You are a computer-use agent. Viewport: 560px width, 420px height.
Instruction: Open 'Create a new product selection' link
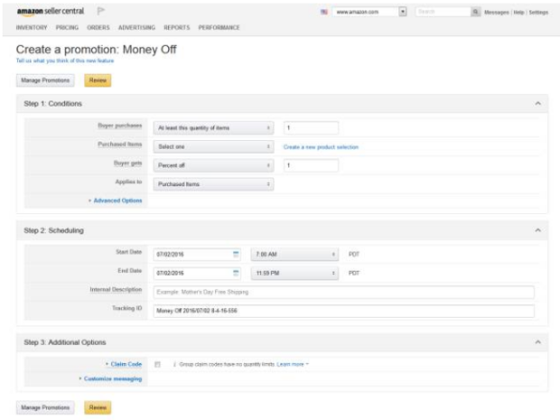(x=321, y=147)
